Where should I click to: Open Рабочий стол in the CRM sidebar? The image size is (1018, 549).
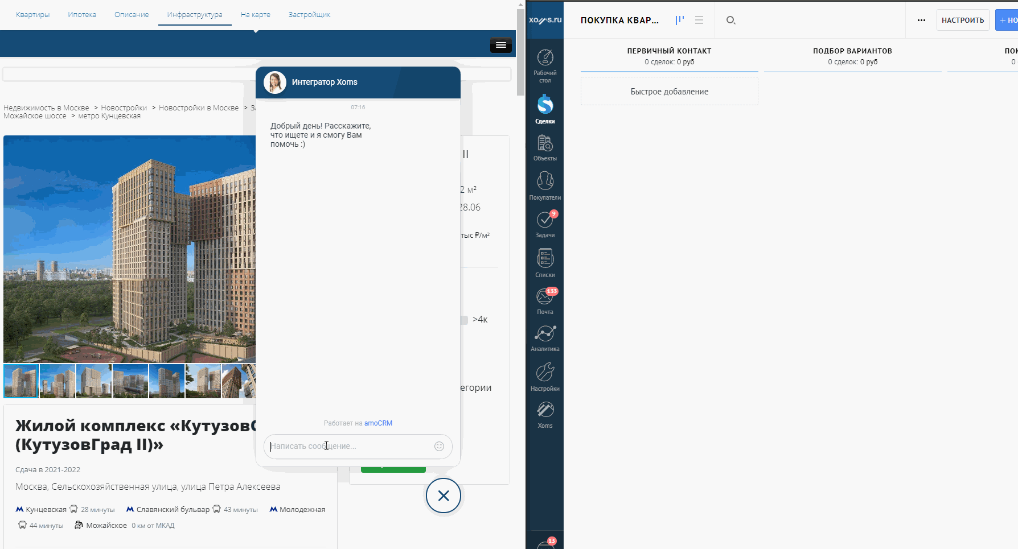pos(545,66)
